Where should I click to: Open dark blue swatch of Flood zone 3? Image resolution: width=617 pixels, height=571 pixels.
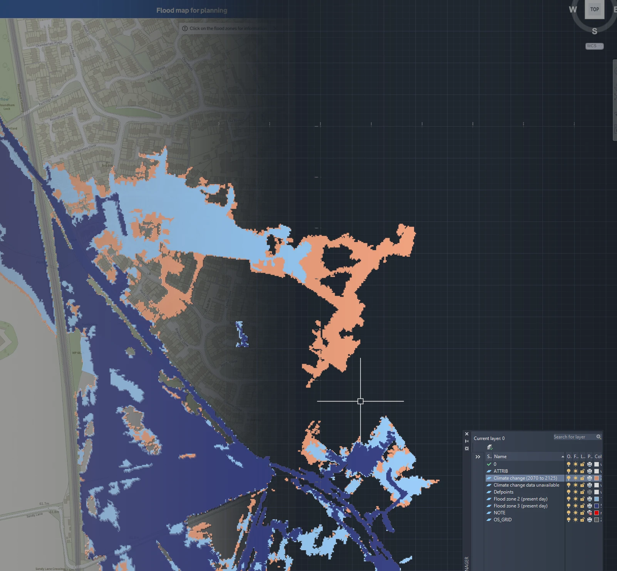click(597, 506)
